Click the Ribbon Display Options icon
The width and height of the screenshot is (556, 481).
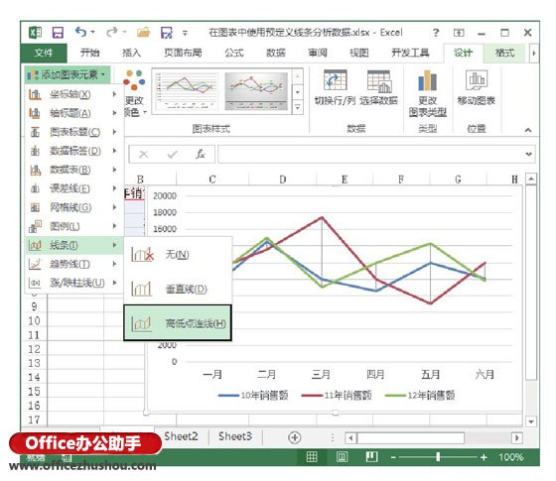tap(459, 33)
